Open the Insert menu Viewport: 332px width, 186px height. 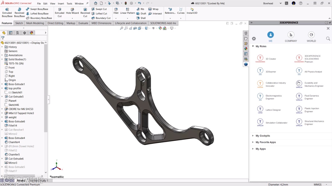click(x=61, y=3)
